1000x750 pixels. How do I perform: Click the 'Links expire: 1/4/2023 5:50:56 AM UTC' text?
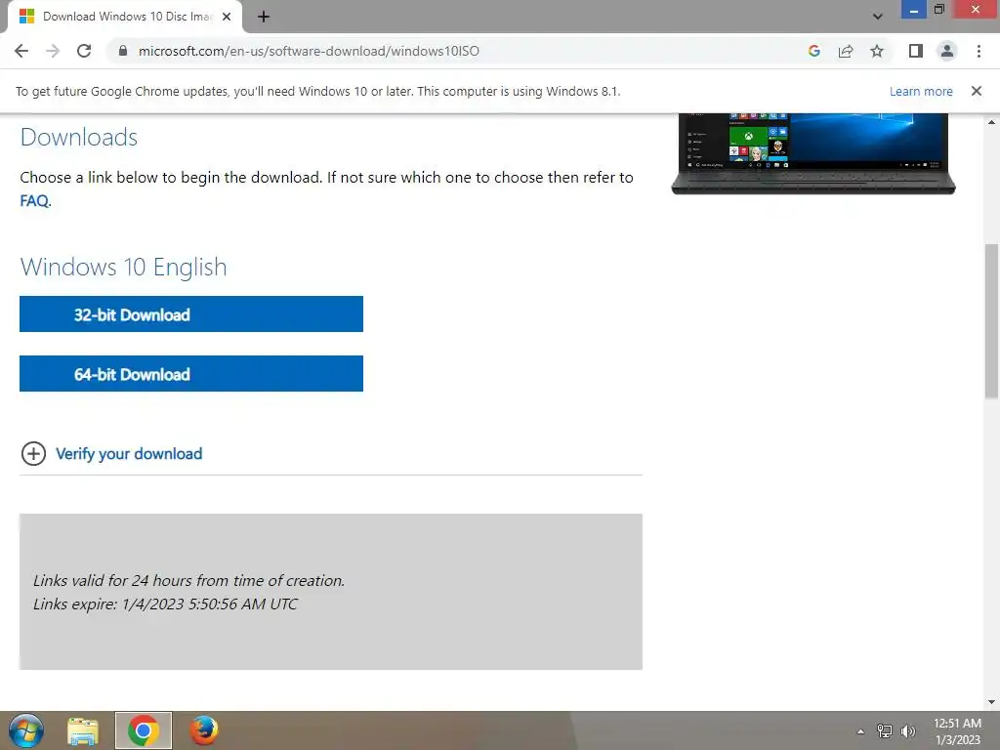[x=165, y=604]
